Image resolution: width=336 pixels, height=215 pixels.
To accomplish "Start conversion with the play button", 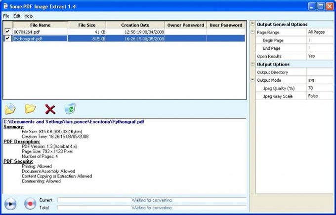I will (10, 204).
